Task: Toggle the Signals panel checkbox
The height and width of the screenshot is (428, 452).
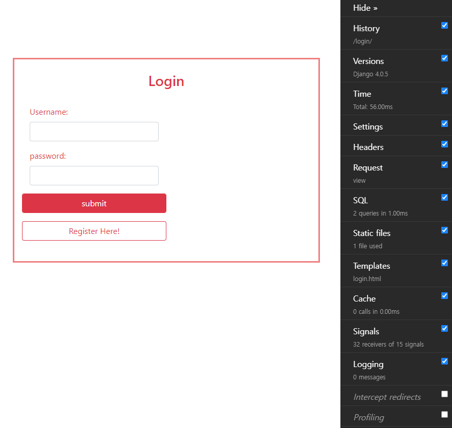Action: pyautogui.click(x=444, y=329)
